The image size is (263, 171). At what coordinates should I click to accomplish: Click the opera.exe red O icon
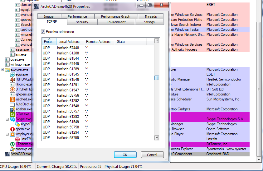[12, 129]
